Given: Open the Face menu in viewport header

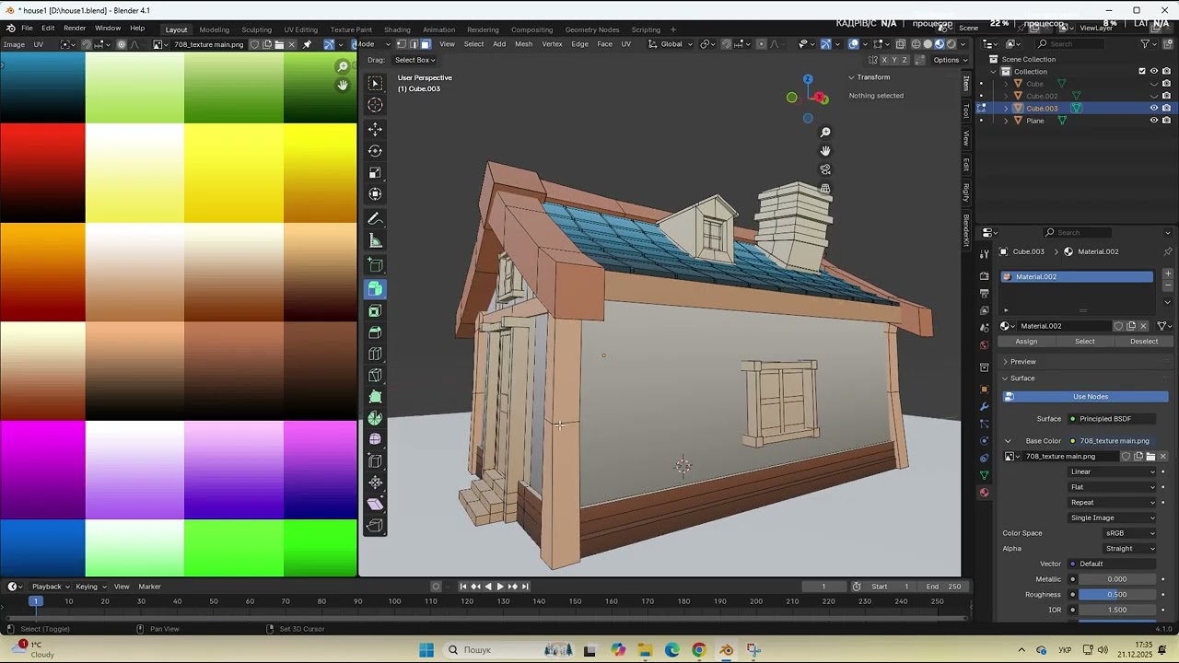Looking at the screenshot, I should [604, 44].
